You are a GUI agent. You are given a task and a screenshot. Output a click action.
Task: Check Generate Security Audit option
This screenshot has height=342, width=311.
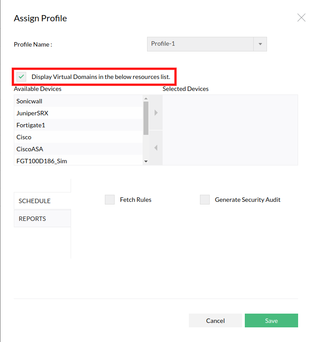pyautogui.click(x=205, y=200)
